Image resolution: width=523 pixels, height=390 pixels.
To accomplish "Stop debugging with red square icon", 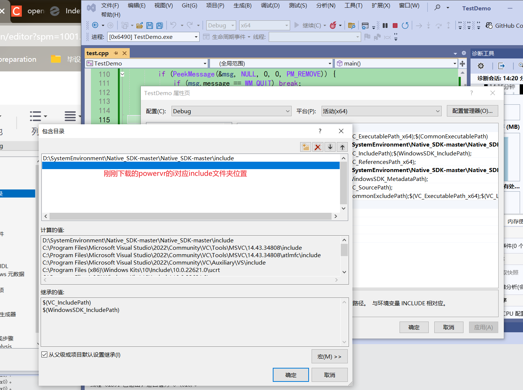I will coord(395,25).
